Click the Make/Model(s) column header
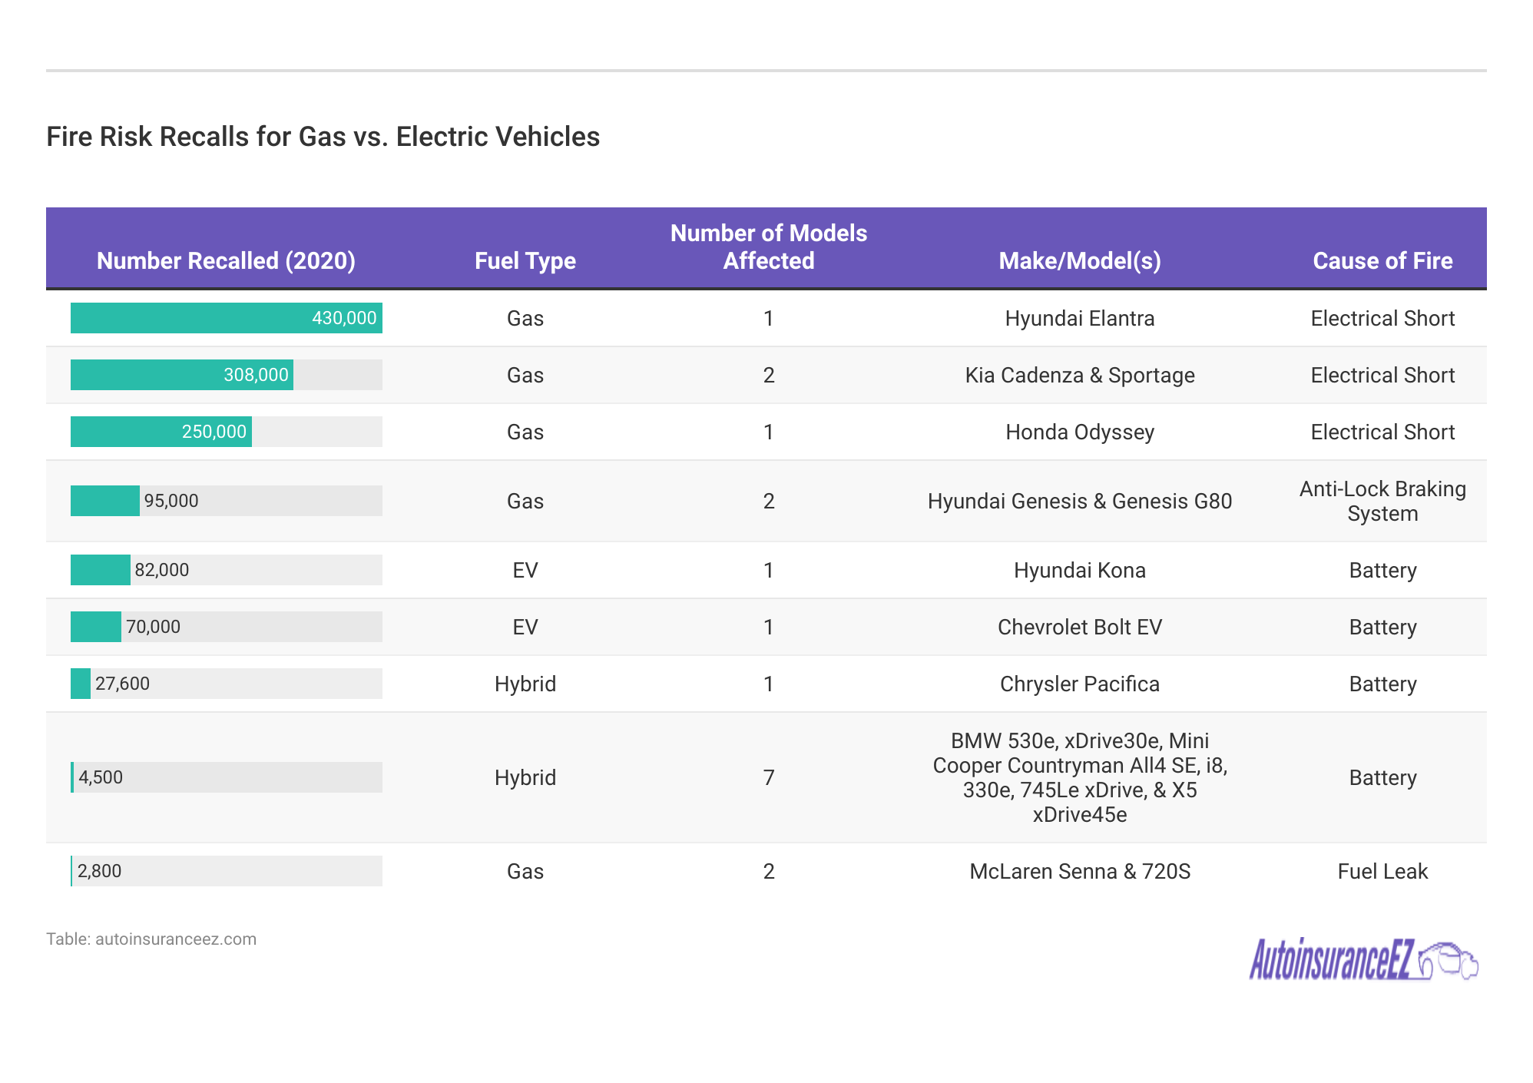This screenshot has width=1533, height=1083. coord(1079,261)
